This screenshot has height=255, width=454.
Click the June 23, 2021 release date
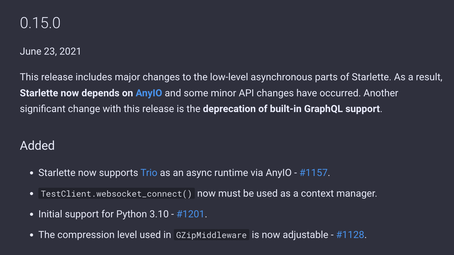[50, 52]
